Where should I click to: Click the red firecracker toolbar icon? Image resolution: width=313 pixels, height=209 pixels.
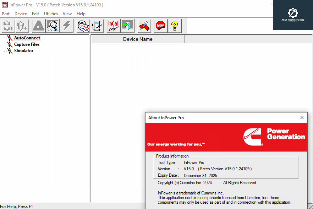144,26
